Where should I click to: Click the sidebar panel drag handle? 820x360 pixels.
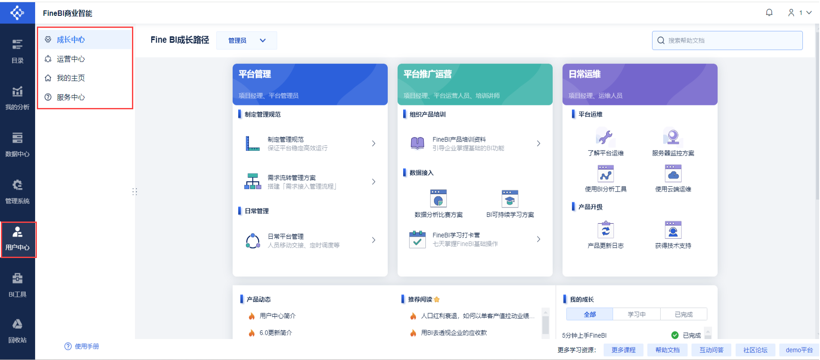[x=135, y=192]
